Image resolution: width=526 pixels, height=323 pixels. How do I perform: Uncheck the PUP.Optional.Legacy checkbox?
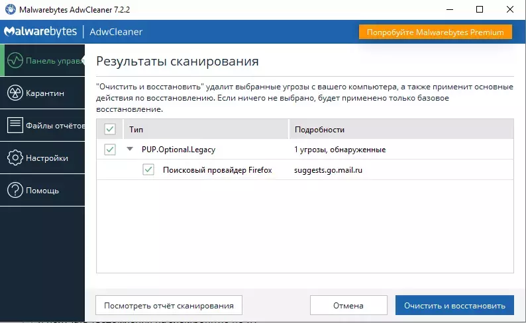(110, 150)
